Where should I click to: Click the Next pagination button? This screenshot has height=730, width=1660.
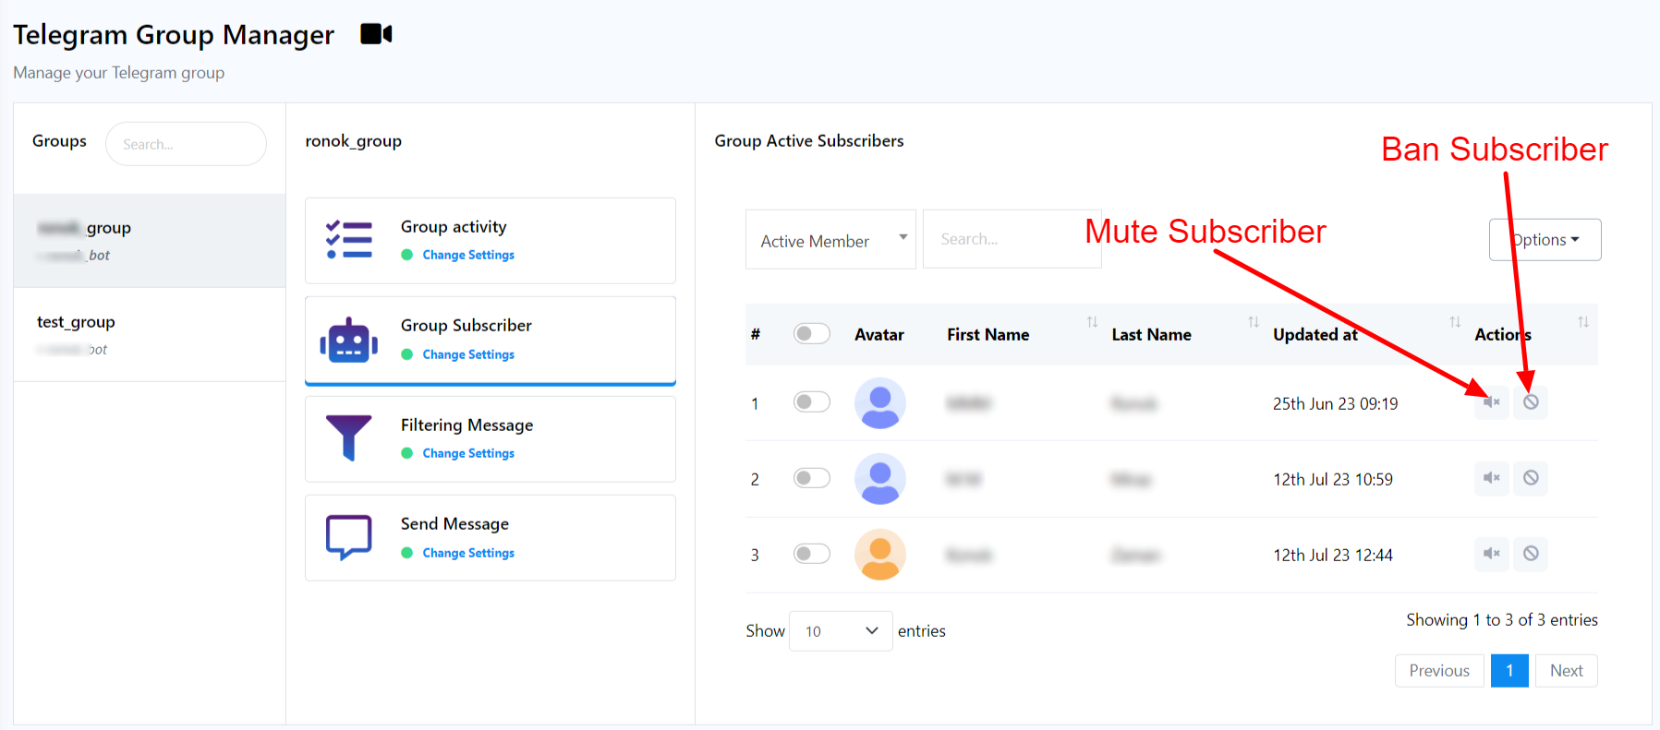click(x=1566, y=671)
